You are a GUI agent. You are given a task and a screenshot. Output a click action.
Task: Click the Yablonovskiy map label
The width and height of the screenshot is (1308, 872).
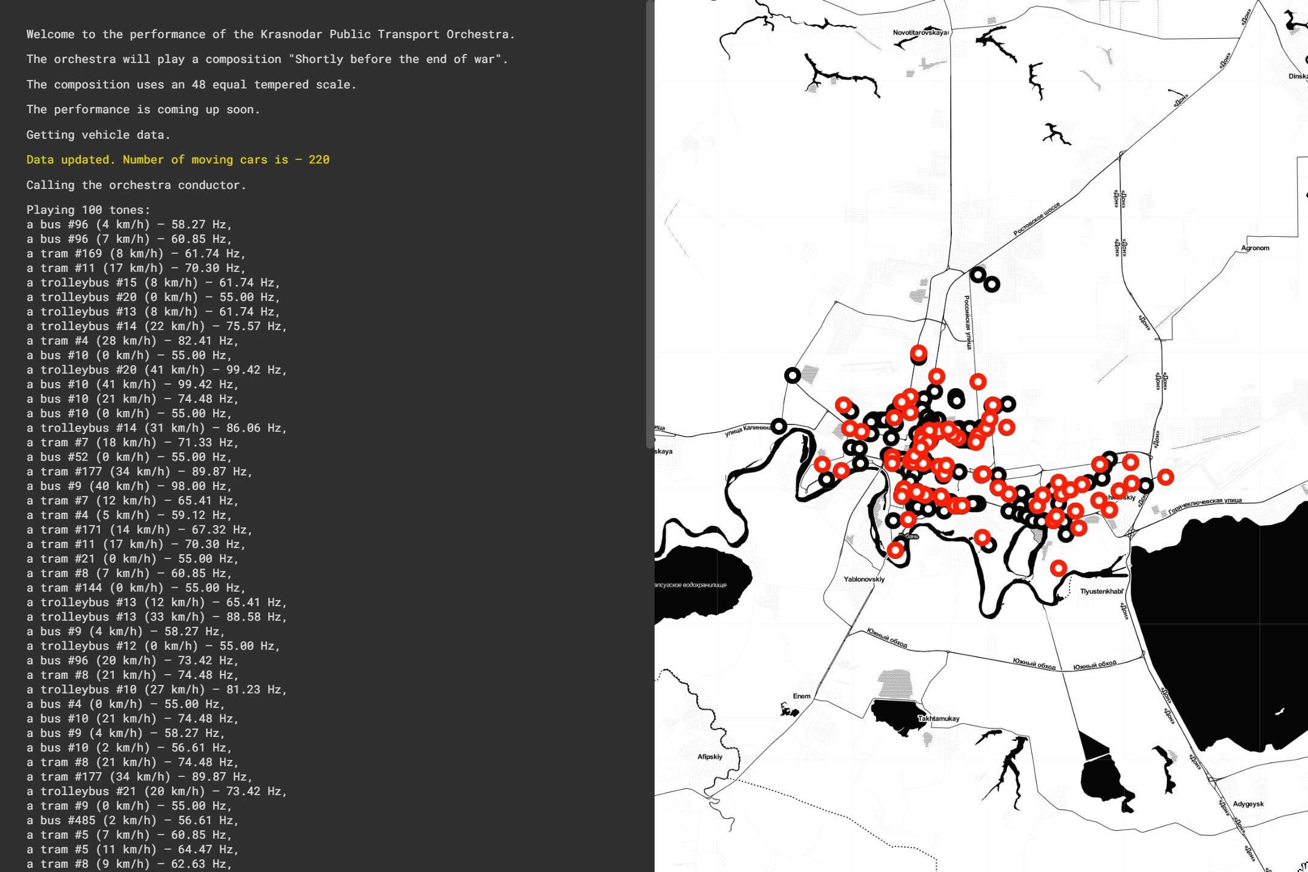pyautogui.click(x=864, y=580)
